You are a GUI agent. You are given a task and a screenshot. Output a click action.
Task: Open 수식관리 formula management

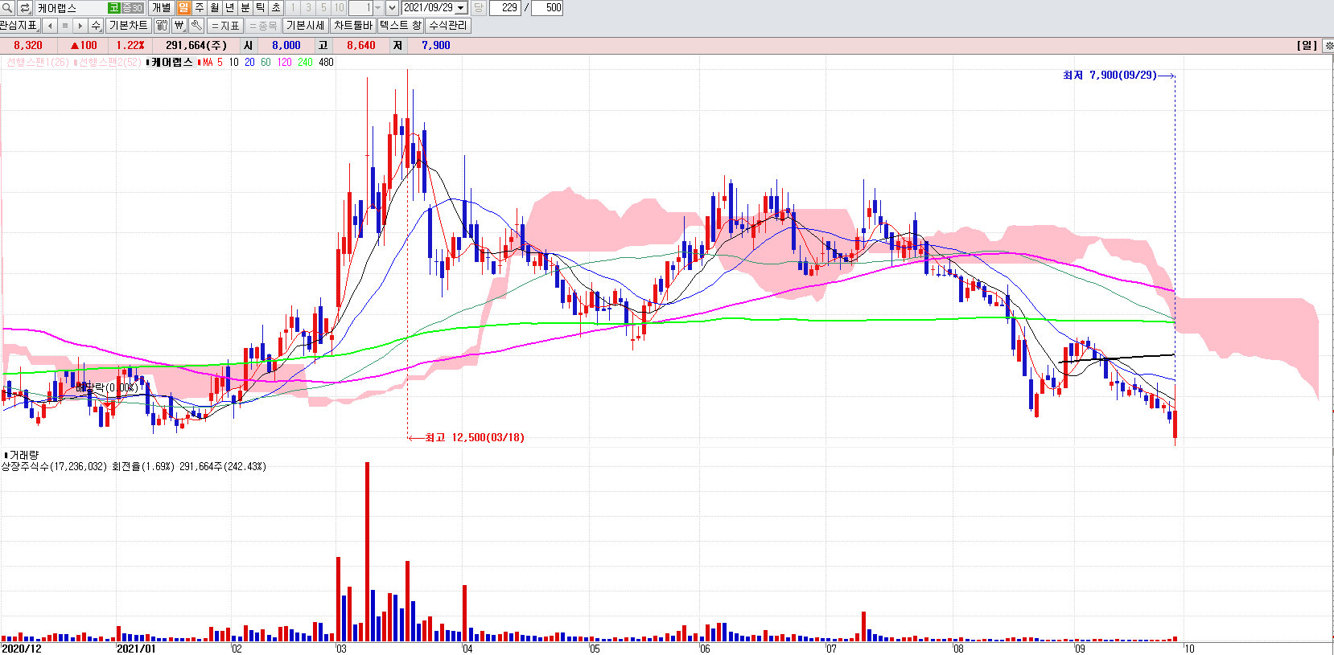[x=447, y=26]
